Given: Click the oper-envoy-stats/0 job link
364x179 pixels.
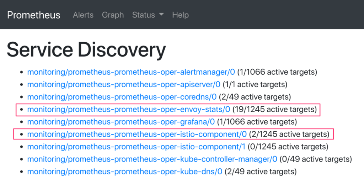Looking at the screenshot, I should pyautogui.click(x=129, y=109).
